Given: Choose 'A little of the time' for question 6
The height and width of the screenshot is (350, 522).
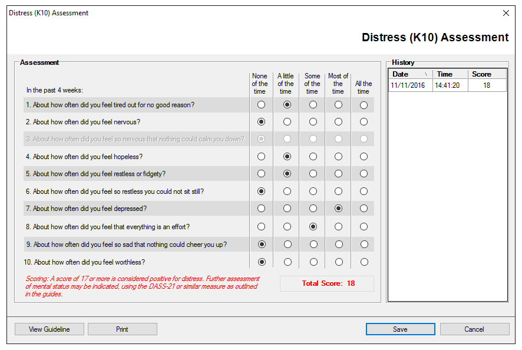Looking at the screenshot, I should (x=287, y=191).
